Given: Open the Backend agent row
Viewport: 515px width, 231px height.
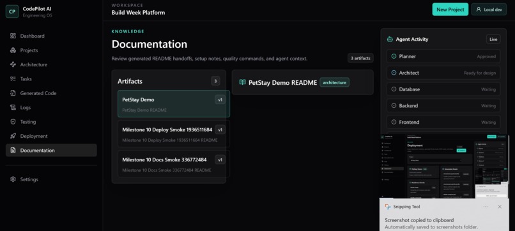Looking at the screenshot, I should (x=443, y=106).
